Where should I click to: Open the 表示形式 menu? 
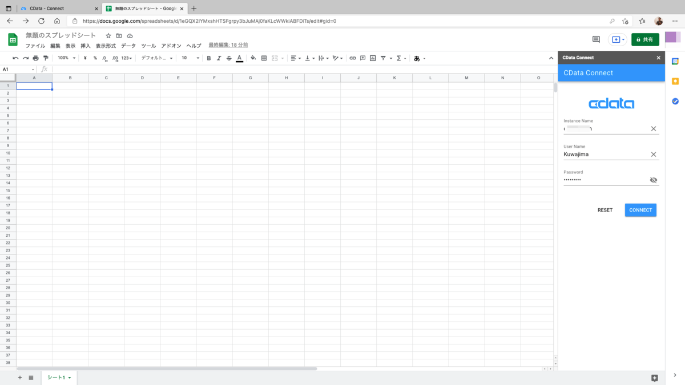106,46
